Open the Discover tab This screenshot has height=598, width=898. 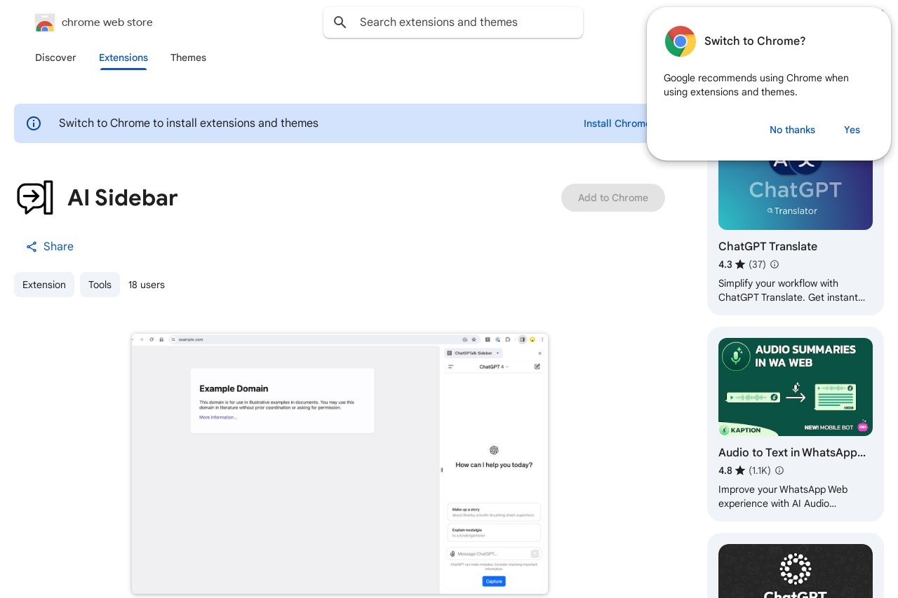[55, 57]
